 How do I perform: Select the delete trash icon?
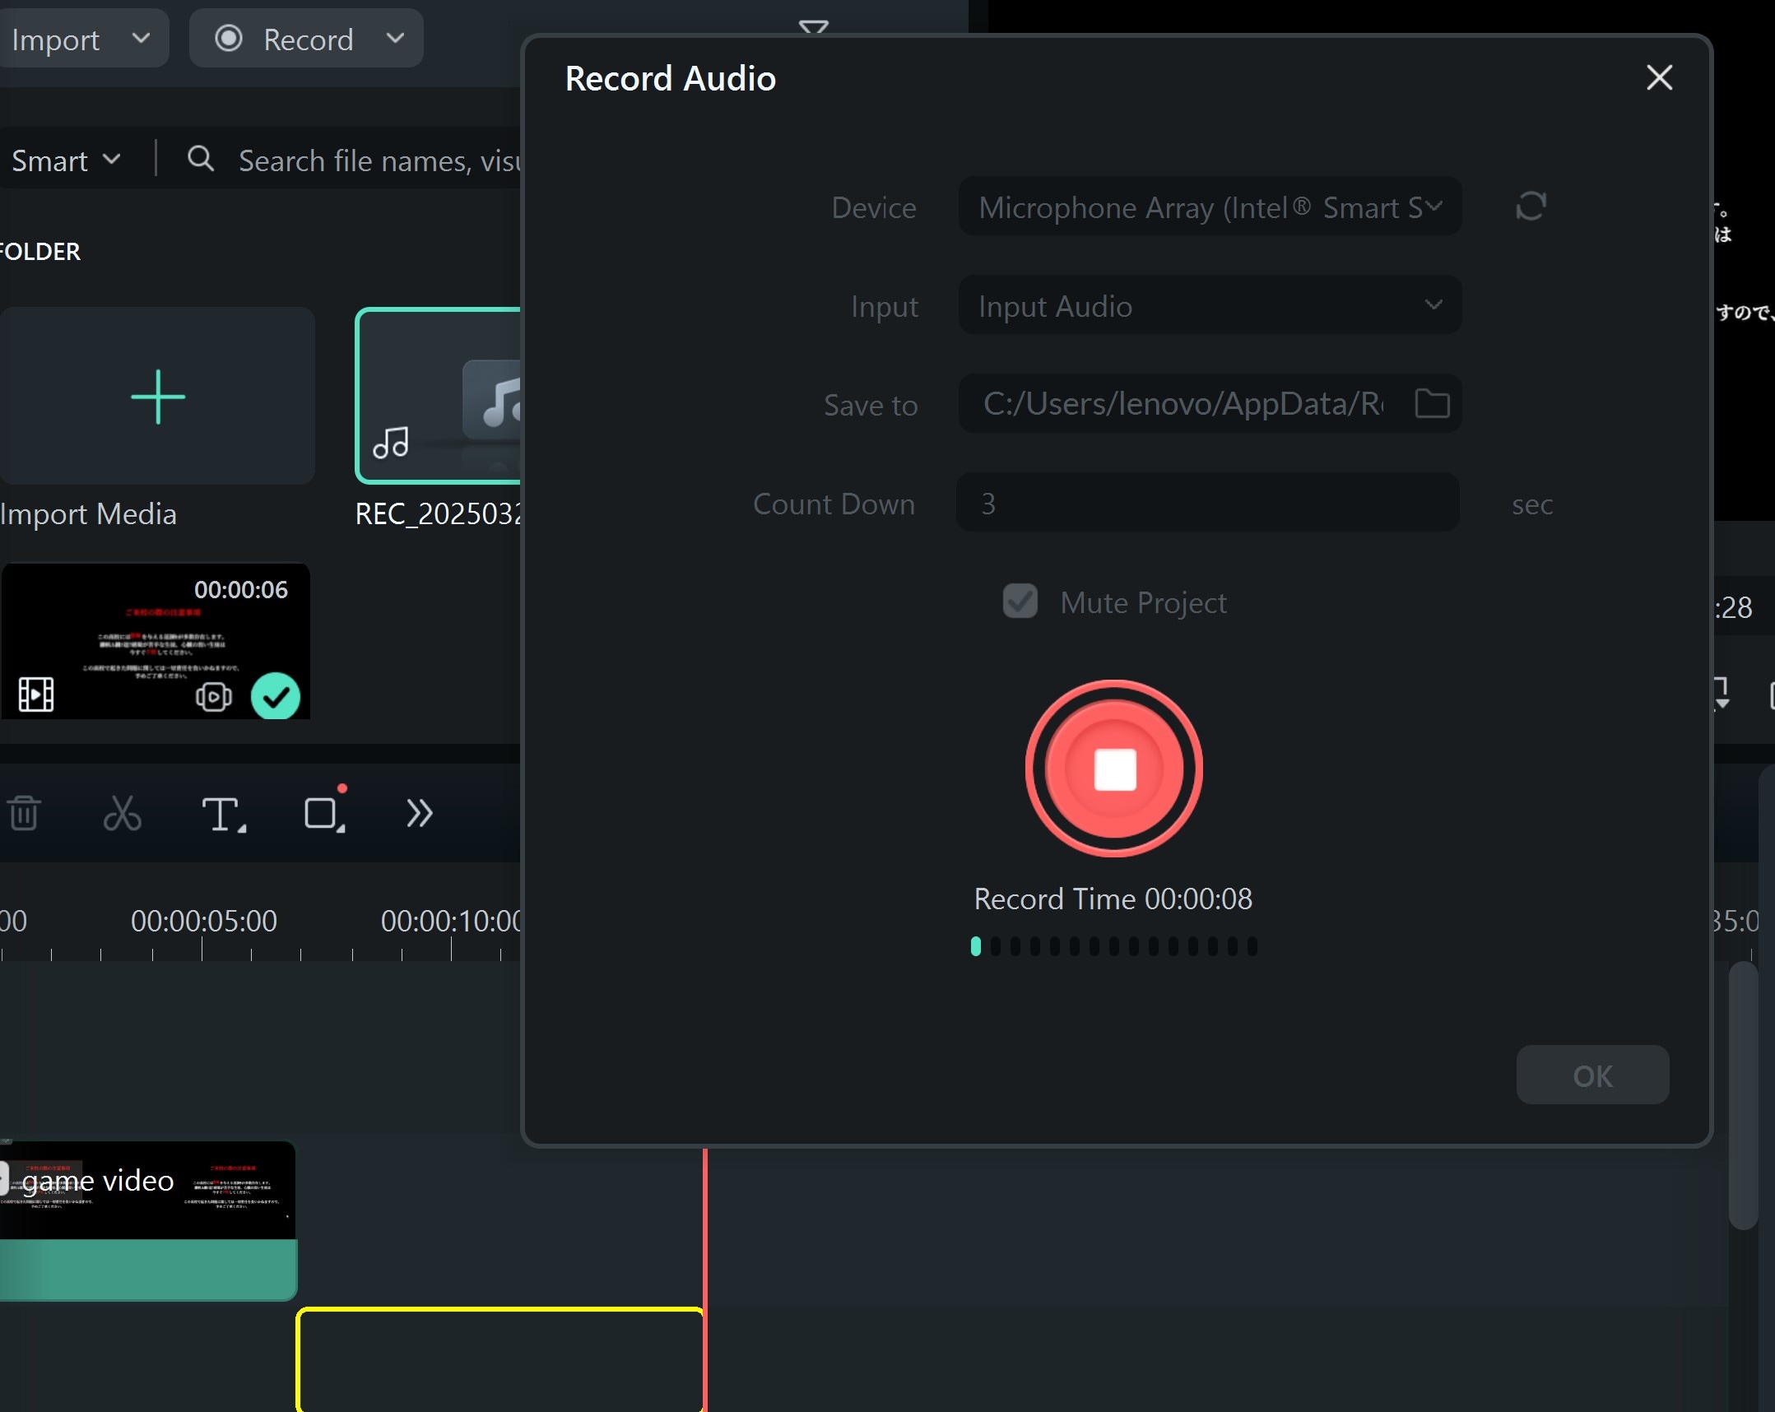[x=24, y=814]
